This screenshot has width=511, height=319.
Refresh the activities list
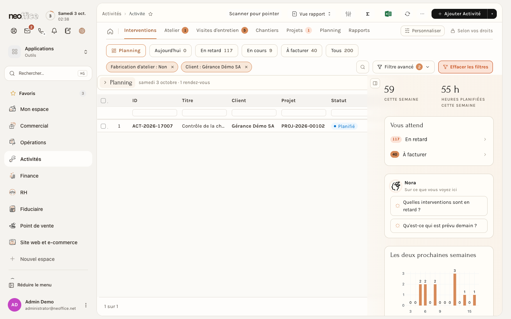tap(407, 14)
